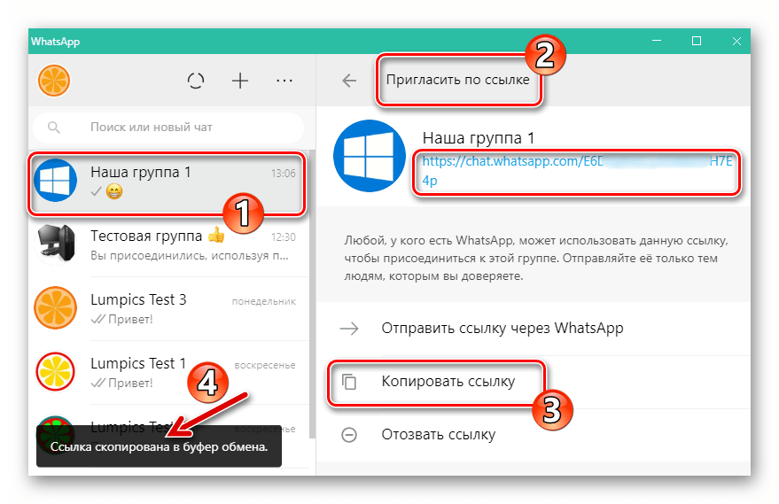Click the thumbs-up emoji in Тестовая группа title
Image resolution: width=779 pixels, height=504 pixels.
(x=216, y=235)
